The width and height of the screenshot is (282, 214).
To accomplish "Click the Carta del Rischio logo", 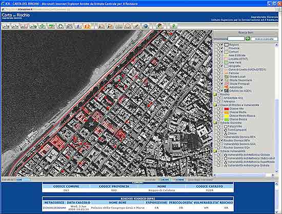I will click(16, 16).
